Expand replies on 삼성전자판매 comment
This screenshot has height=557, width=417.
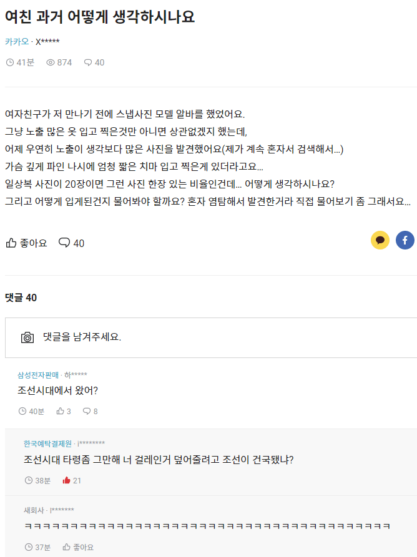(87, 411)
